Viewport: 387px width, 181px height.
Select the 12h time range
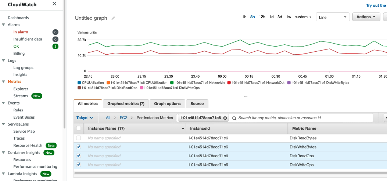(262, 17)
